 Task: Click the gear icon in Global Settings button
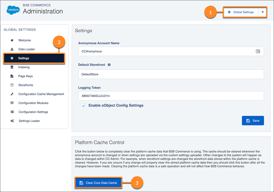(229, 12)
